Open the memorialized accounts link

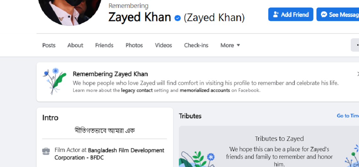click(205, 90)
